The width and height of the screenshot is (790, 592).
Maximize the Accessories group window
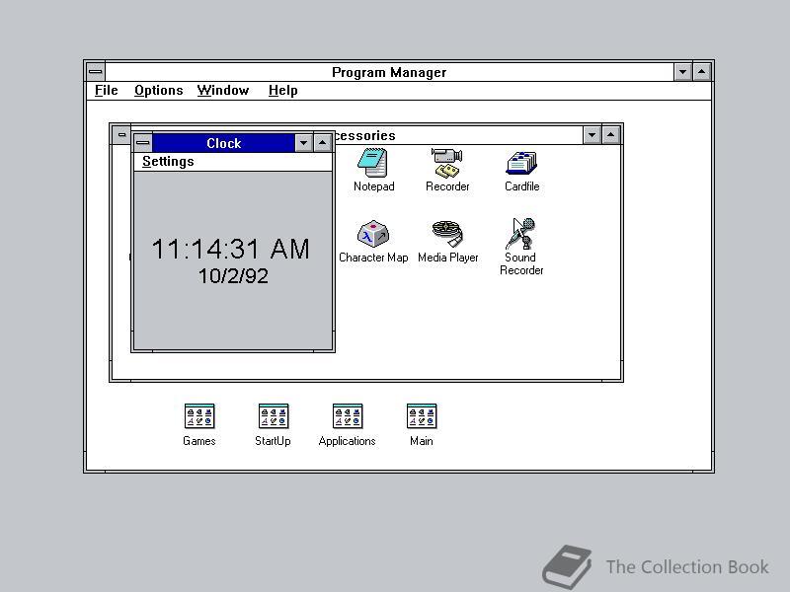click(610, 135)
